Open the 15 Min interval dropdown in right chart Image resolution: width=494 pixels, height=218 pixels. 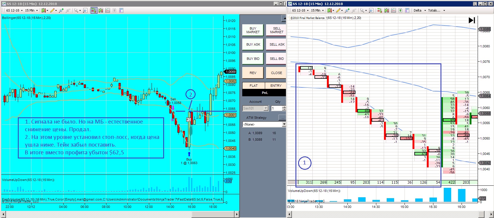317,10
